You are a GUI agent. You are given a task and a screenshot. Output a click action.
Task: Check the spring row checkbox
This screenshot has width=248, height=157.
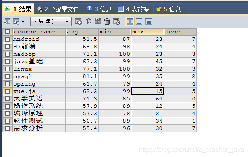(x=7, y=83)
